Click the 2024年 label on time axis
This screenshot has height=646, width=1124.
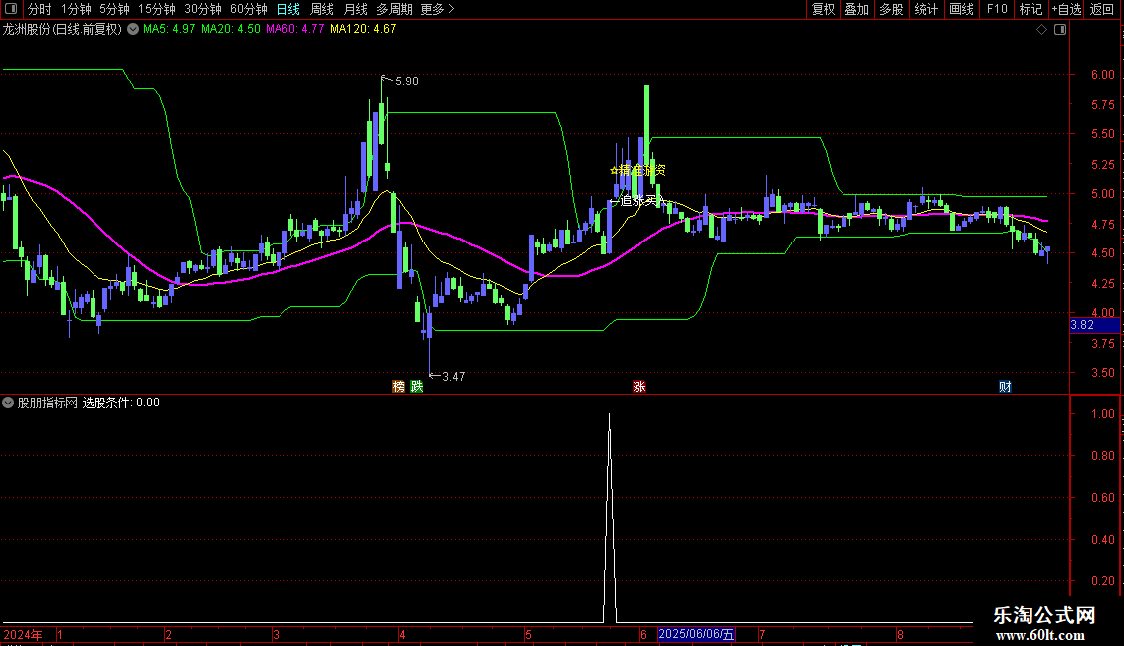(23, 634)
